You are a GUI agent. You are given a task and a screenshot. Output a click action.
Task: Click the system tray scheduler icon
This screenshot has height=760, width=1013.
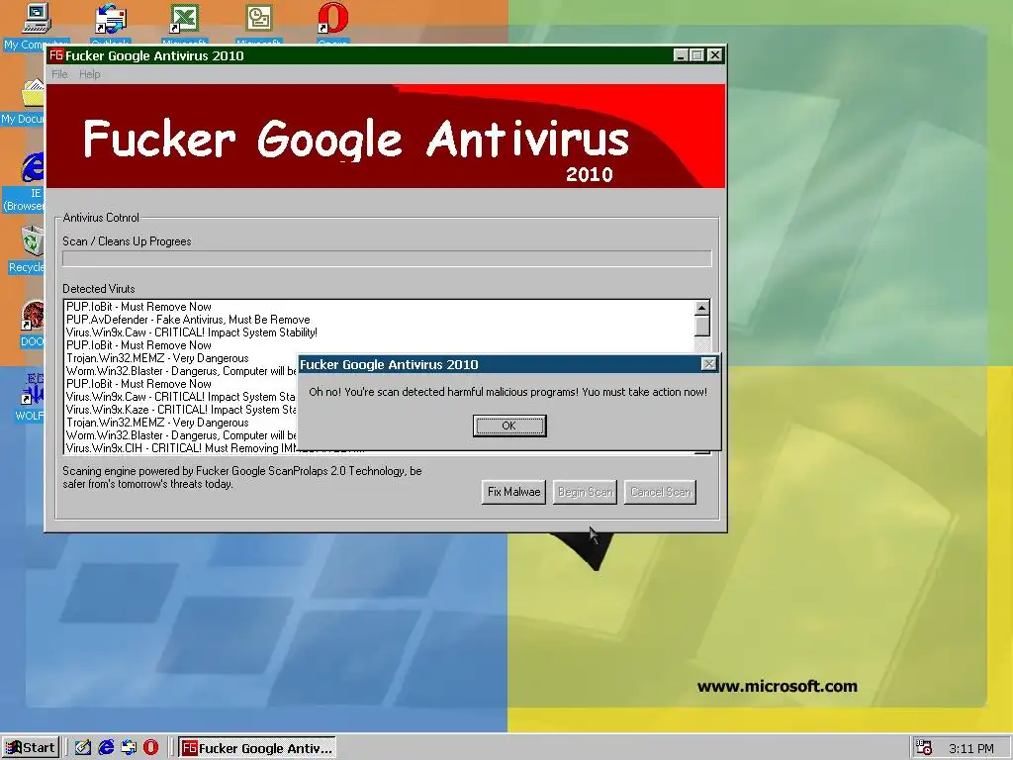pyautogui.click(x=924, y=748)
